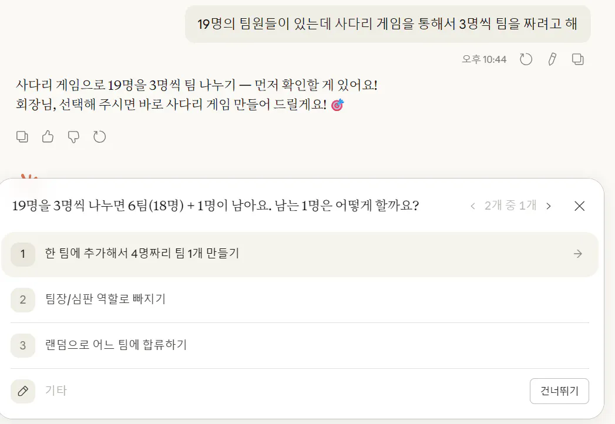Give the response a thumbs up
This screenshot has height=424, width=615.
pyautogui.click(x=48, y=136)
